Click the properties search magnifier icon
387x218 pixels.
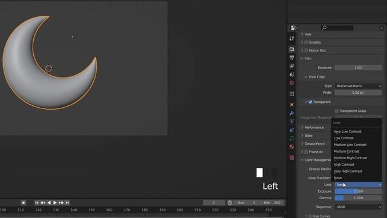coord(324,28)
